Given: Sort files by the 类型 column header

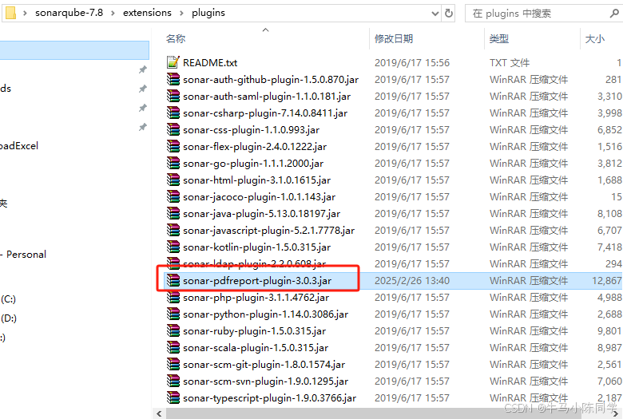Looking at the screenshot, I should (x=499, y=38).
